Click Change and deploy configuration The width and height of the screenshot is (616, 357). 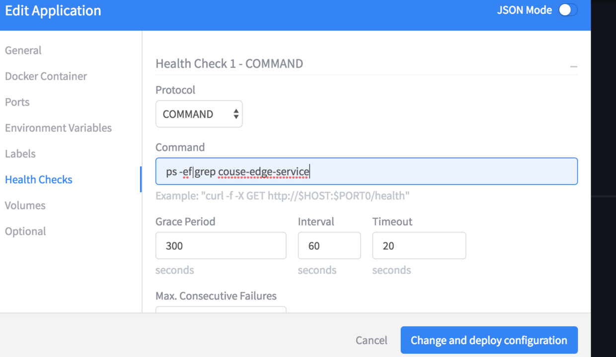(489, 340)
